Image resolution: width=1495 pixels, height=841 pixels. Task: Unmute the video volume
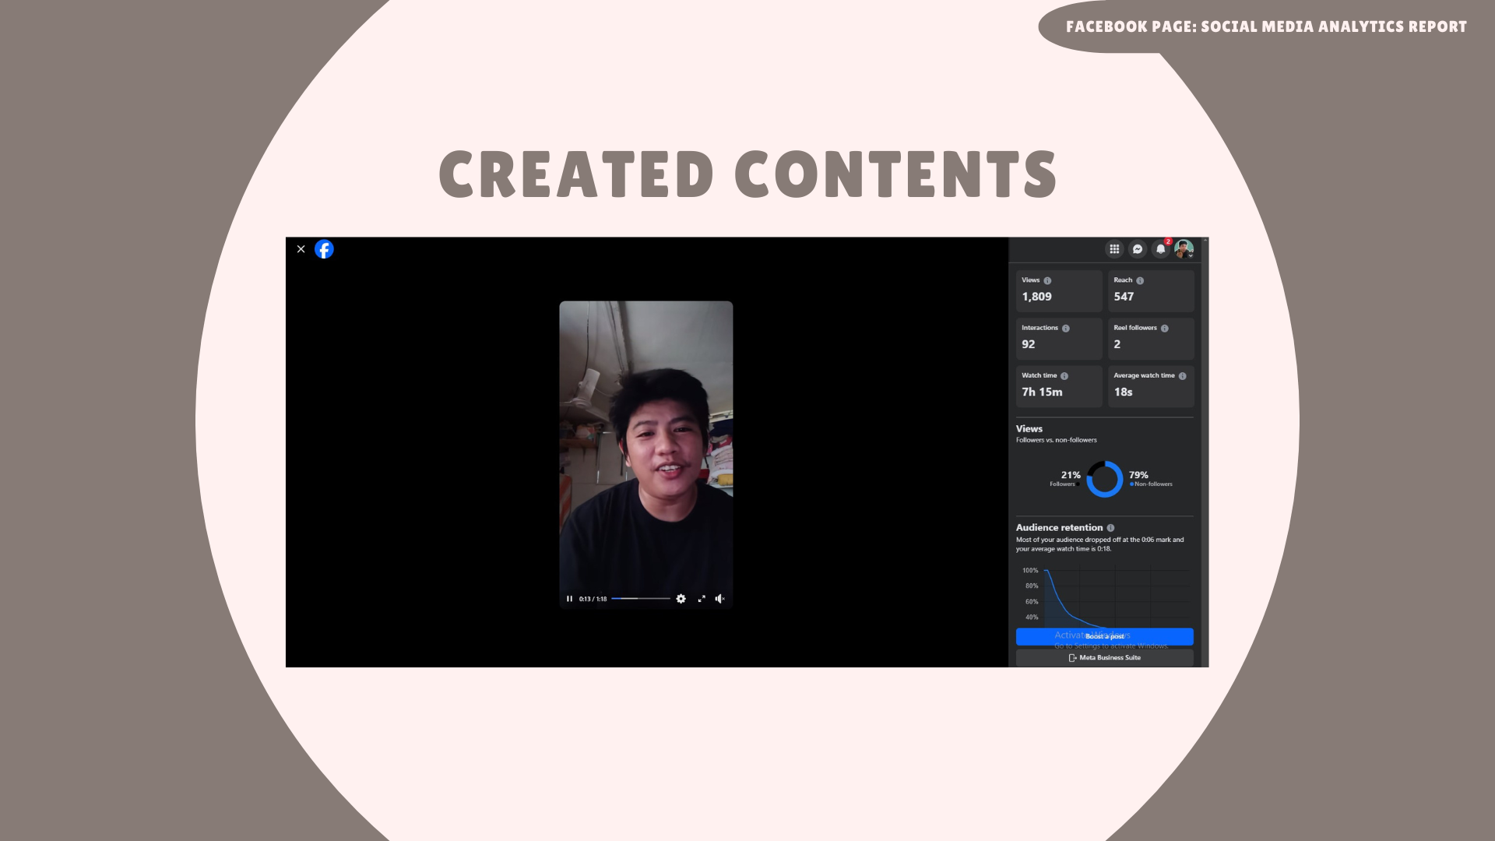point(720,599)
